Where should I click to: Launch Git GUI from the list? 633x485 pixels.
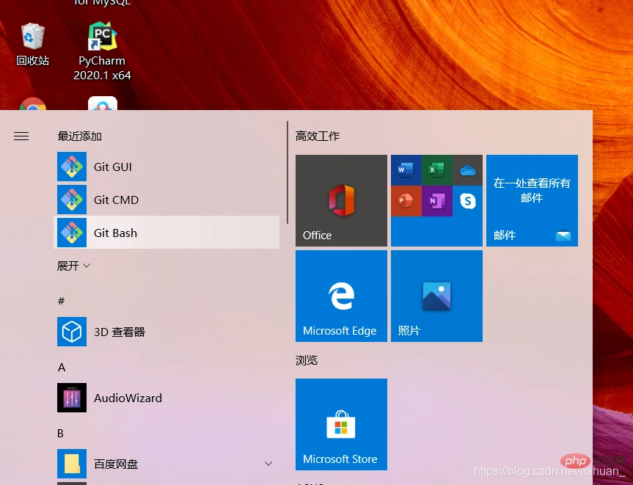click(167, 167)
